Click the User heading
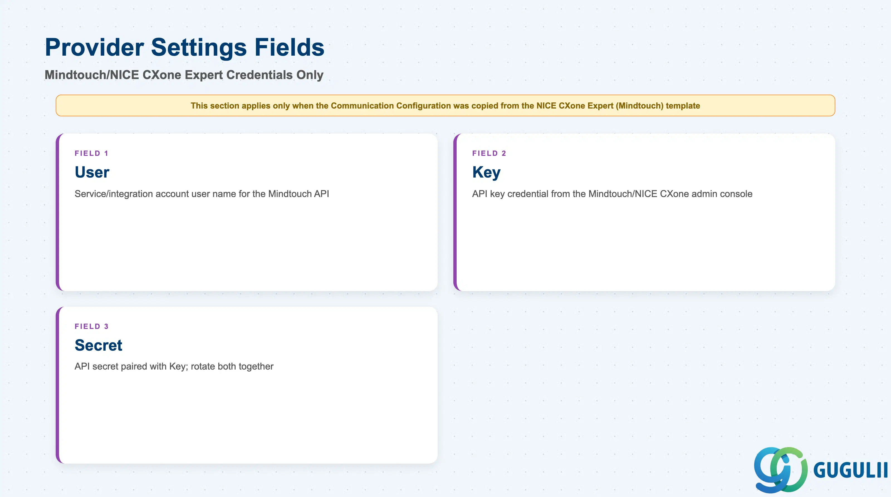 [92, 172]
